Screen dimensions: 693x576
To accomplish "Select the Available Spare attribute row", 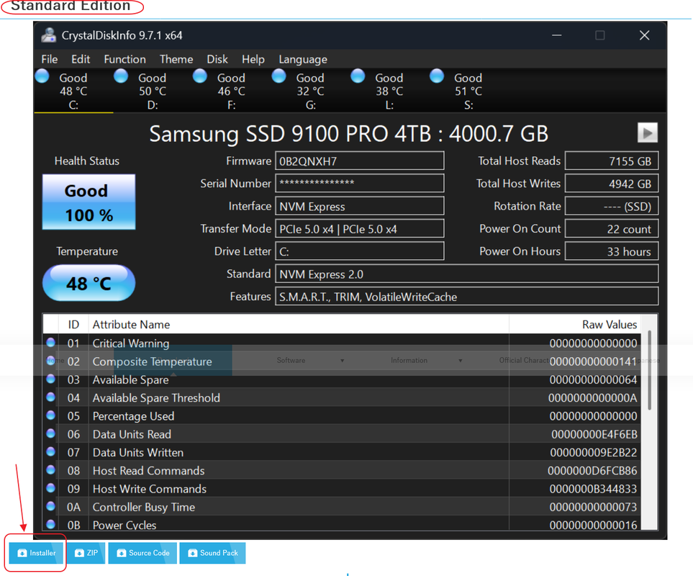I will [342, 379].
